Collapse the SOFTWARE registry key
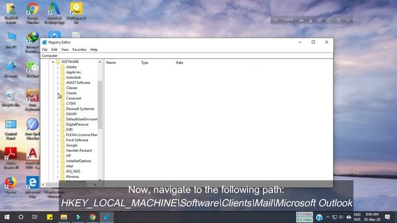 click(x=53, y=62)
